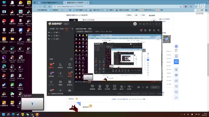Image resolution: width=209 pixels, height=117 pixels.
Task: Open the streaming app hamburger menu
Action: tap(150, 24)
